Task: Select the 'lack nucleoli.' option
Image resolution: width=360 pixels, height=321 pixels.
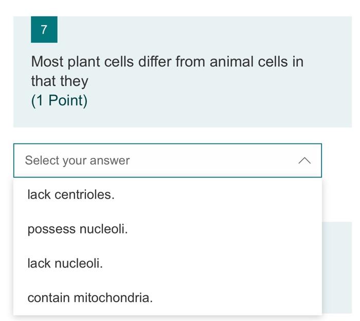Action: coord(65,263)
